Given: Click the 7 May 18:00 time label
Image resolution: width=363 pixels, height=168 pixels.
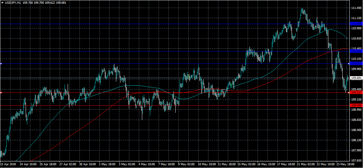Looking at the screenshot, I should [167, 164].
